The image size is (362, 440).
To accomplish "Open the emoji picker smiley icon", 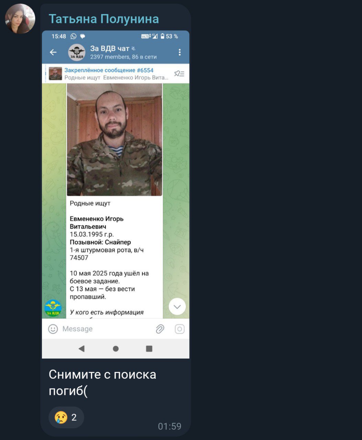I will click(x=53, y=329).
